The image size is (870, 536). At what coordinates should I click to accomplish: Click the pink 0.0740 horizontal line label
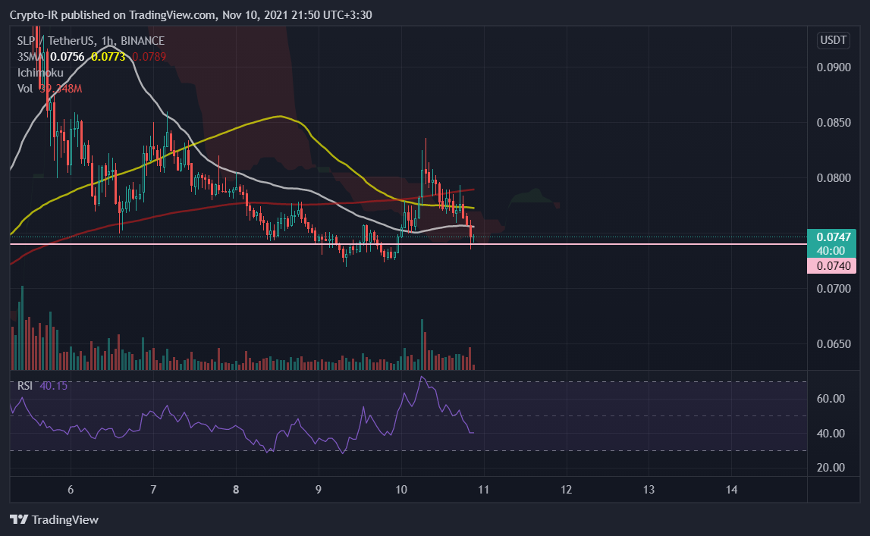(x=832, y=266)
